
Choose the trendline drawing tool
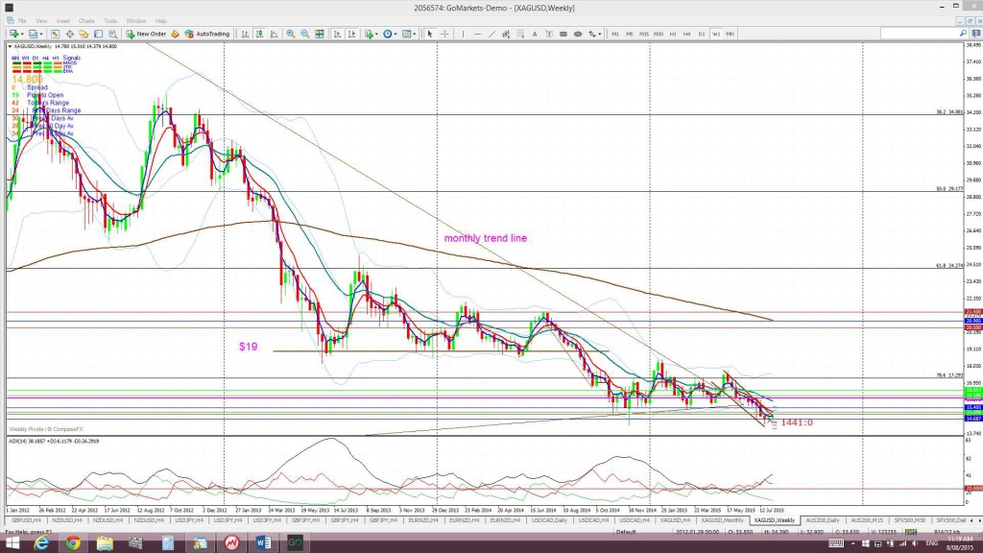click(491, 34)
